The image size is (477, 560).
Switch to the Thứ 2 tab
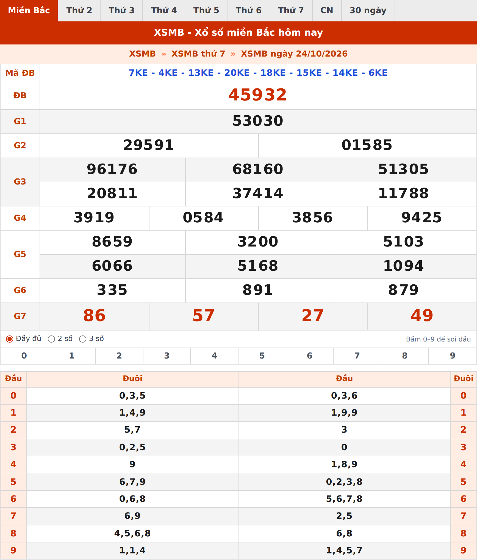[x=79, y=10]
